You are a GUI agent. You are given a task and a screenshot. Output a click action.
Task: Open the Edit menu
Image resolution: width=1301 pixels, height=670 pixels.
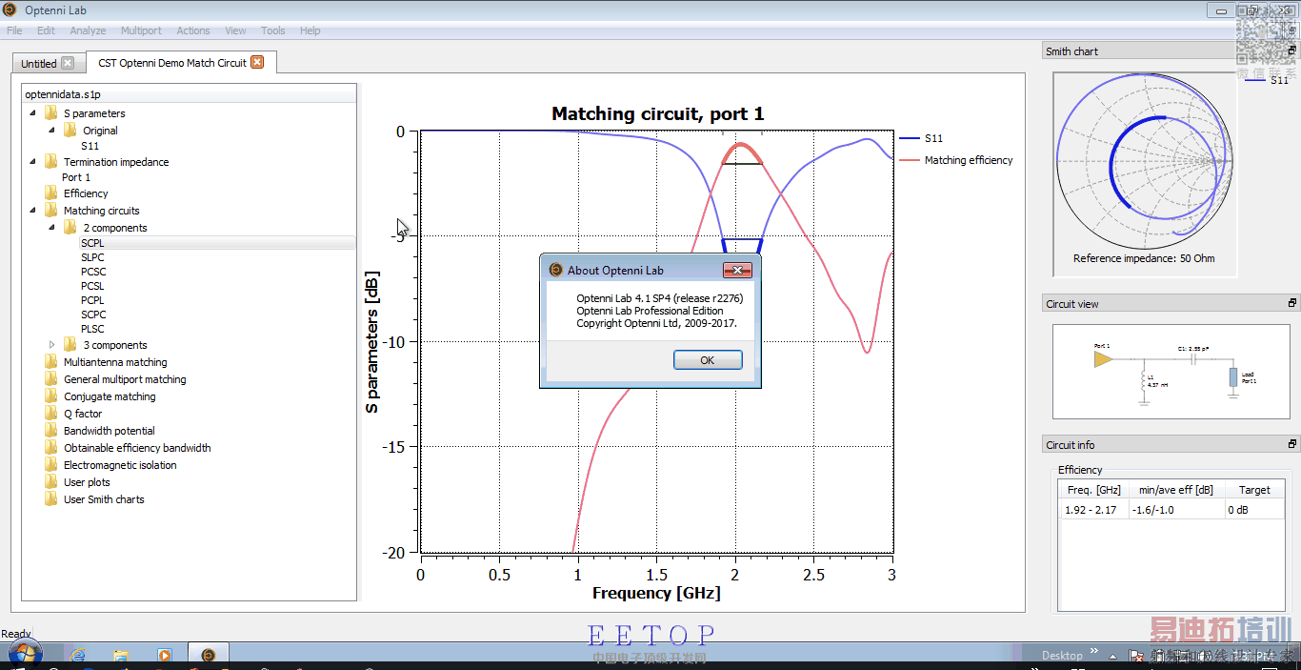(x=46, y=30)
